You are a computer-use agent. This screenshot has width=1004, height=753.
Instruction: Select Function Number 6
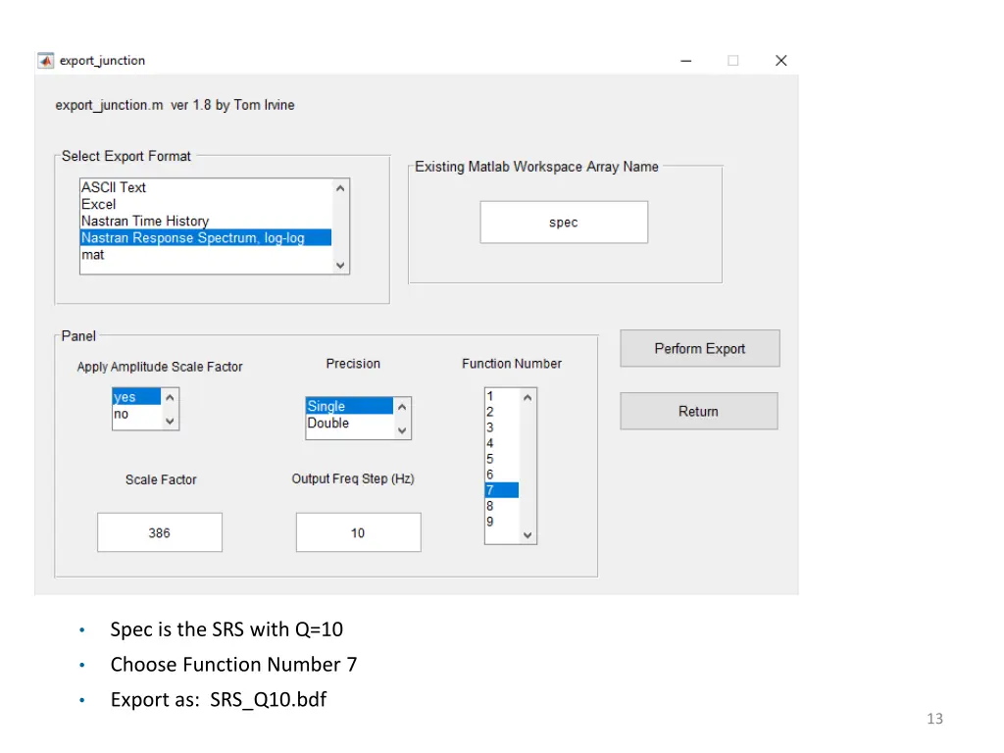pyautogui.click(x=502, y=475)
